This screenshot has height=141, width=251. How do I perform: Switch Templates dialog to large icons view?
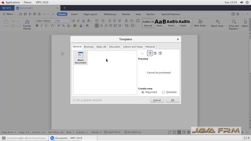coord(150,53)
